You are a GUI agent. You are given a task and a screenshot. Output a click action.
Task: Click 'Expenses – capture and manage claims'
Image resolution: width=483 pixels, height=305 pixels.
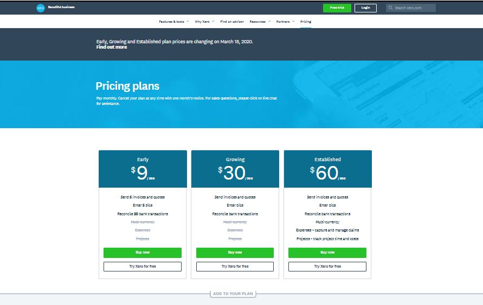(327, 230)
